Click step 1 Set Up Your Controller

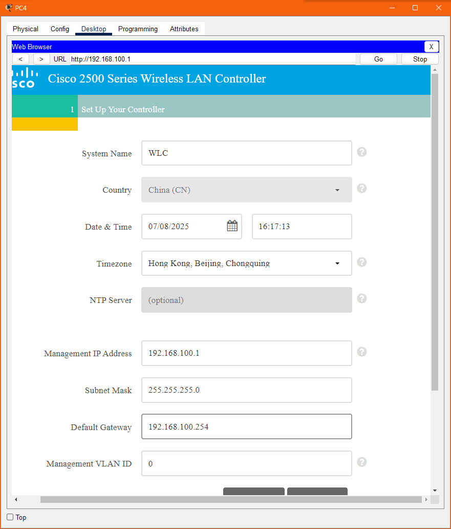pyautogui.click(x=221, y=106)
